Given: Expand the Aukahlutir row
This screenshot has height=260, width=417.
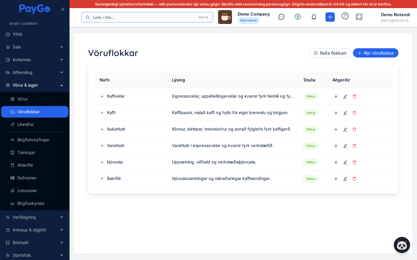Looking at the screenshot, I should click(x=102, y=129).
